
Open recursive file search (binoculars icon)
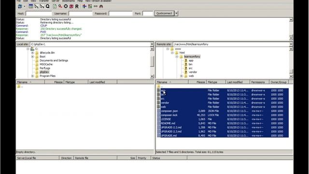(x=101, y=6)
